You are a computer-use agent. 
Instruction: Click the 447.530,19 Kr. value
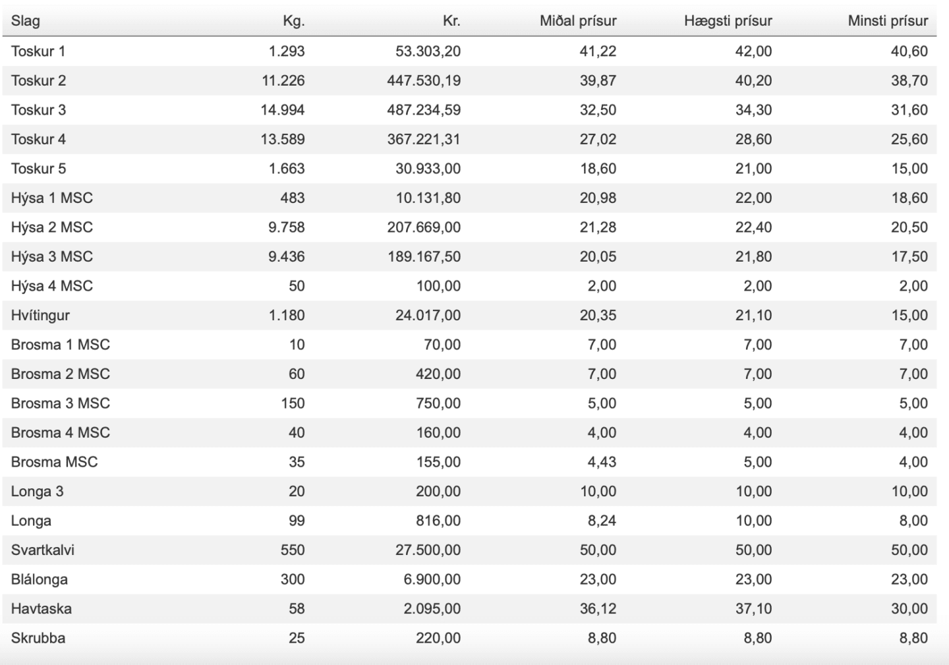click(x=424, y=81)
